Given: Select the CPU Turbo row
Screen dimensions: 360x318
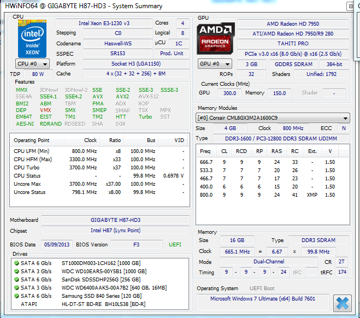Looking at the screenshot, I should coord(99,168).
